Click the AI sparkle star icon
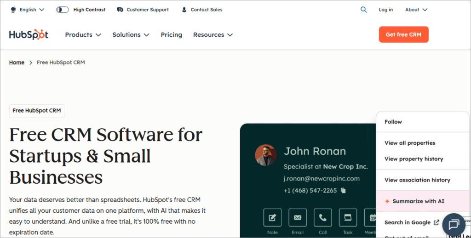Image resolution: width=471 pixels, height=238 pixels. [x=387, y=201]
